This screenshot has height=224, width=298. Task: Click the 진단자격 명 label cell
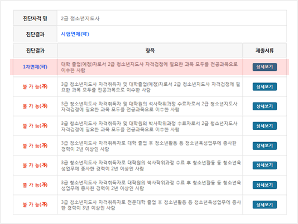click(x=35, y=18)
